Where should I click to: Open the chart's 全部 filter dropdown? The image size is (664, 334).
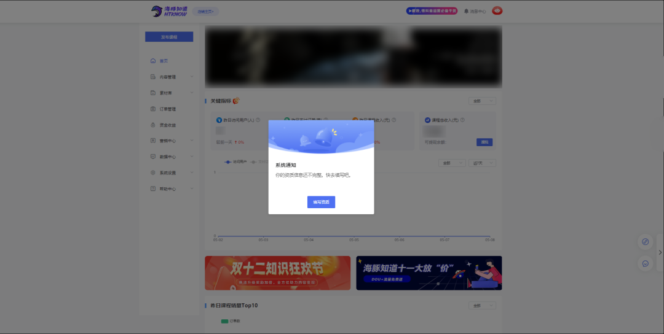click(x=452, y=163)
